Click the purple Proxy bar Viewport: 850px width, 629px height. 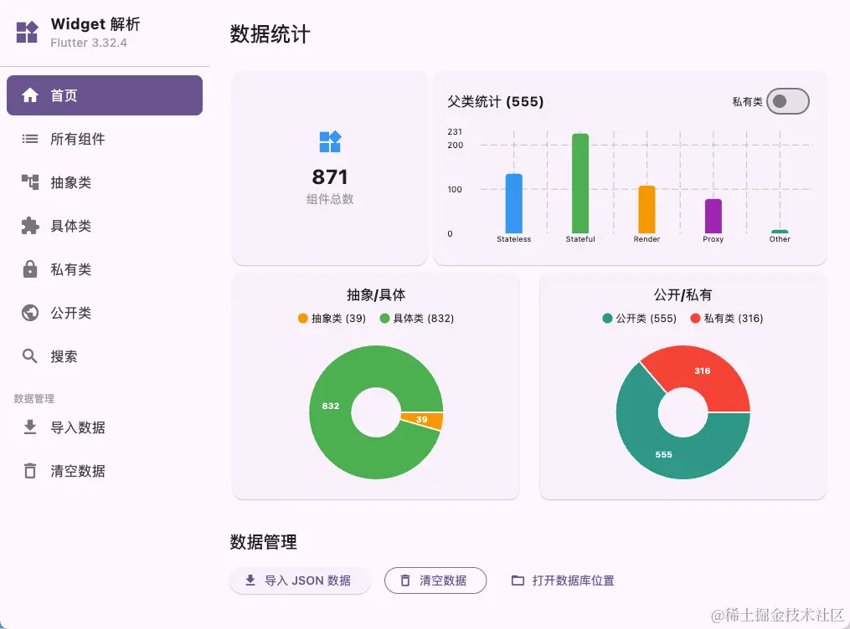[713, 216]
